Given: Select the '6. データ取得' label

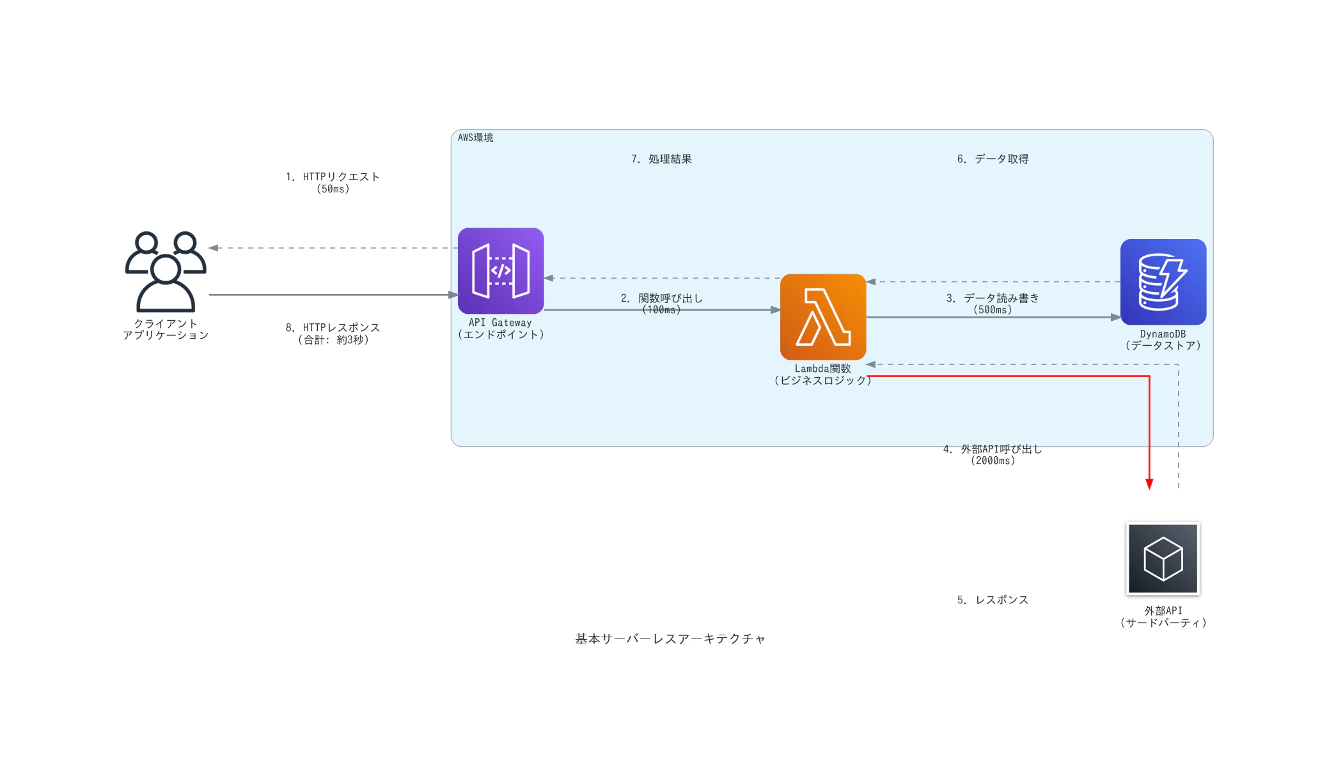Looking at the screenshot, I should click(993, 159).
